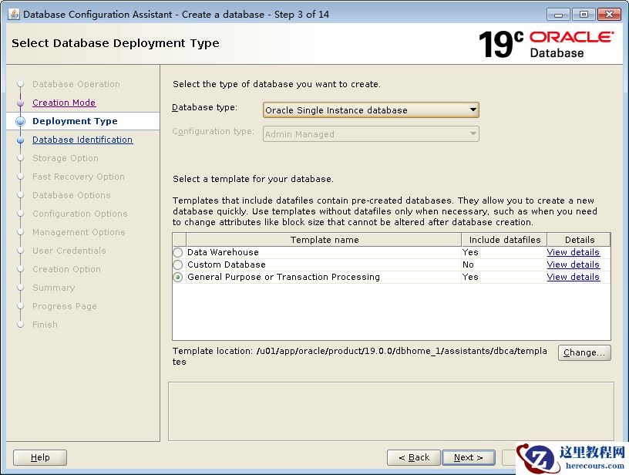Click the Back button

[x=414, y=457]
